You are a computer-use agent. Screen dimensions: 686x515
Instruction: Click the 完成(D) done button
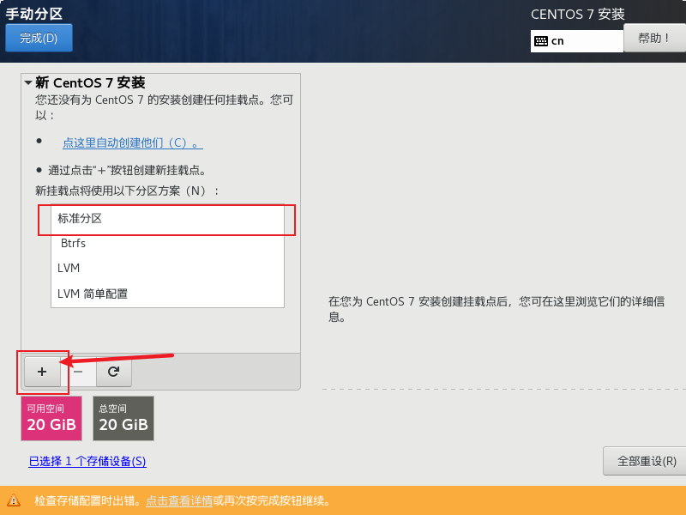coord(39,38)
